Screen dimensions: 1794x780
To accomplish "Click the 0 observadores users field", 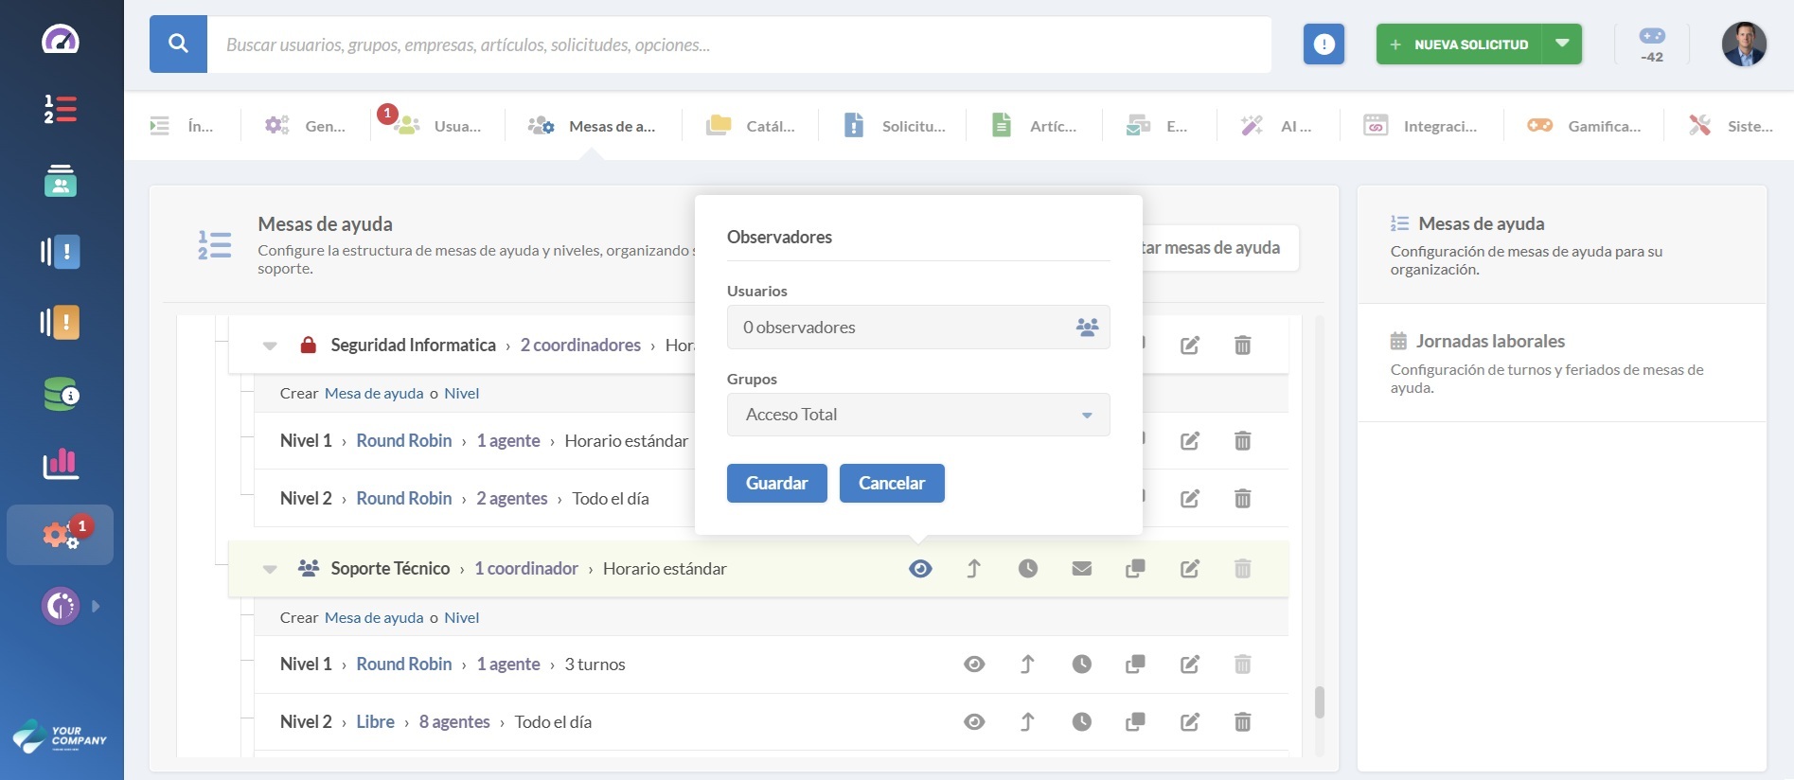I will pyautogui.click(x=918, y=327).
